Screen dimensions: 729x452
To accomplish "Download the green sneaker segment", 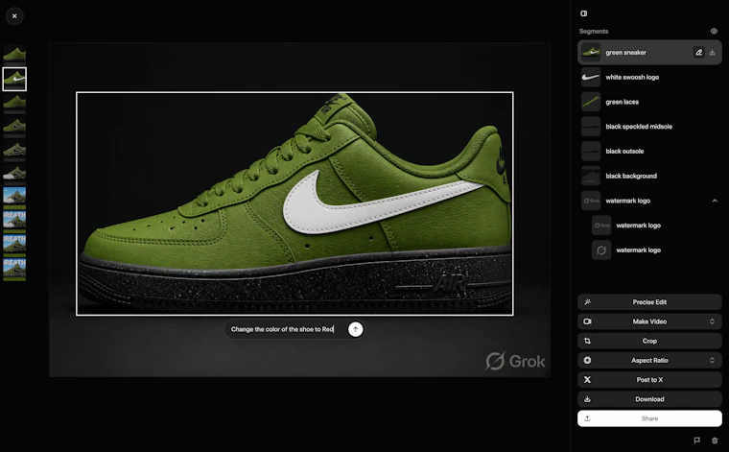I will click(x=712, y=53).
